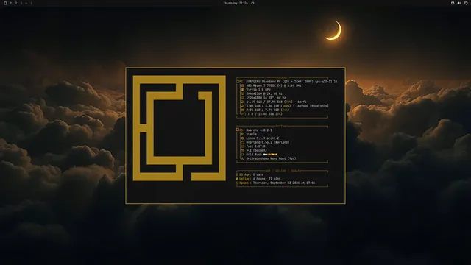Switch to workspace 3
Screen dimensions: 471x265
(21, 3)
